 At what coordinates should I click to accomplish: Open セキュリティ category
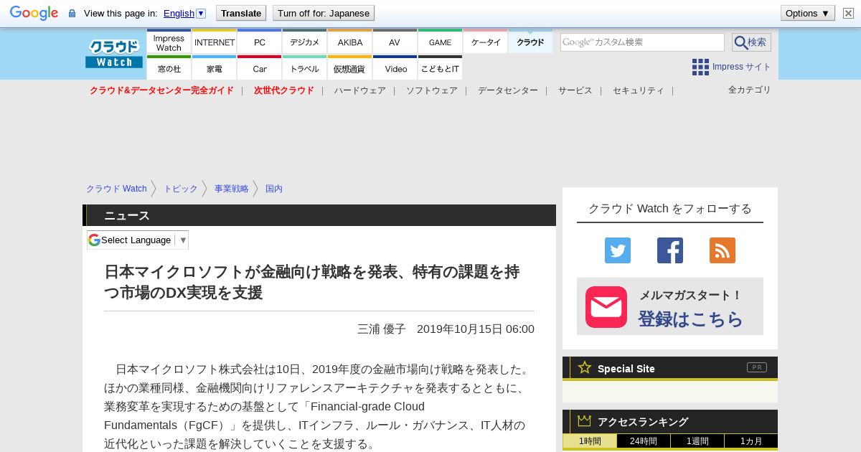point(638,90)
